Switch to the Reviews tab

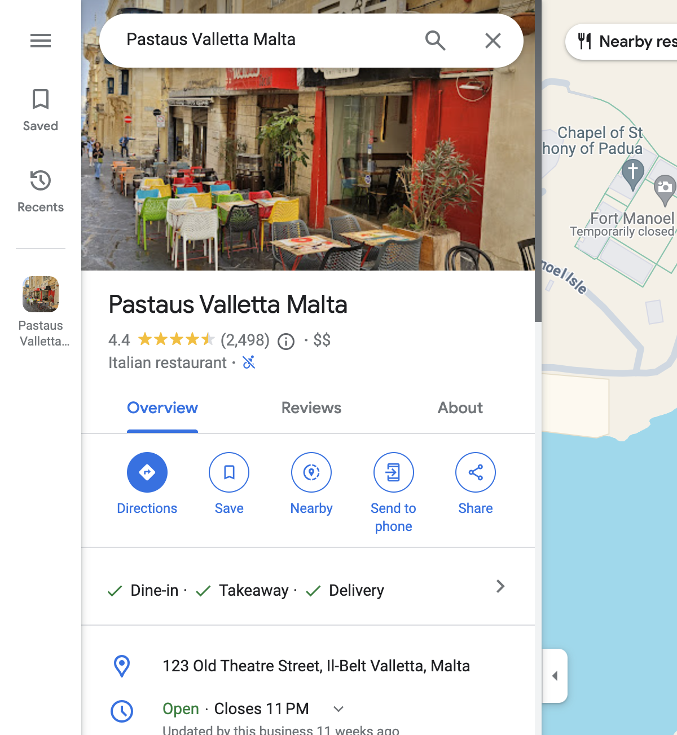point(311,408)
